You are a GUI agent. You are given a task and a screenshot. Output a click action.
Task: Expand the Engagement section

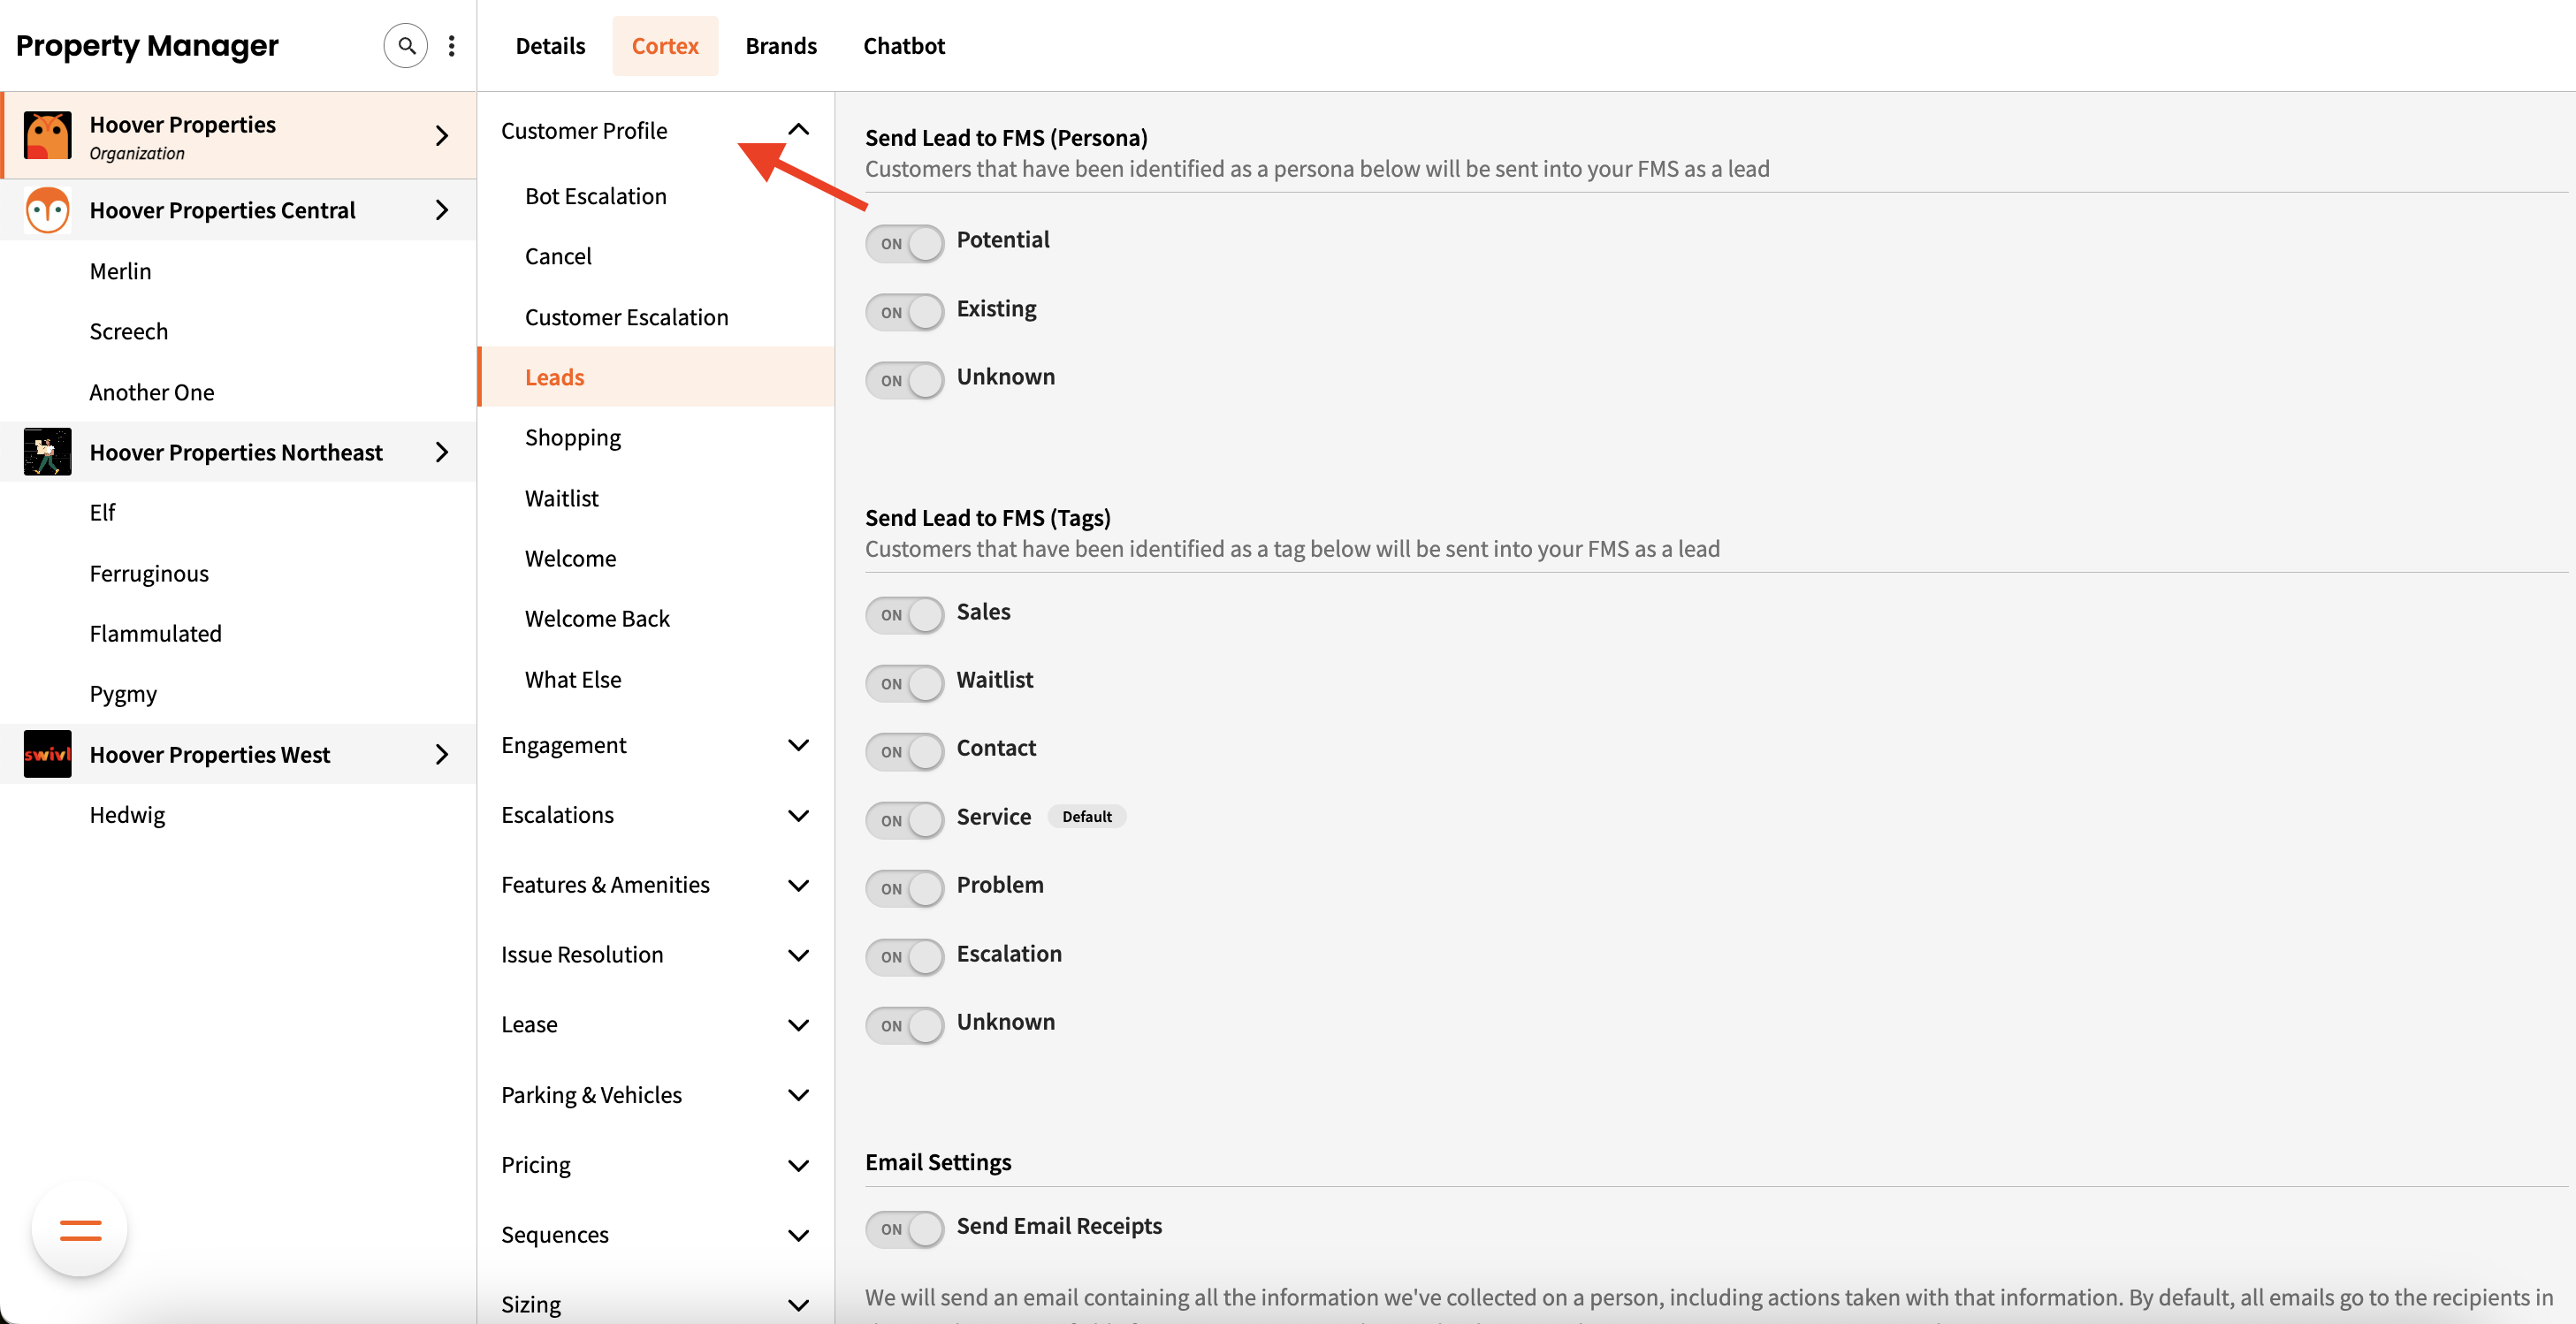pos(798,745)
